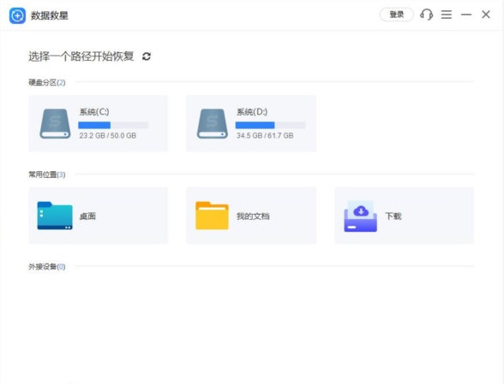Click the 系统(D:) label
The height and width of the screenshot is (384, 504).
tap(252, 112)
